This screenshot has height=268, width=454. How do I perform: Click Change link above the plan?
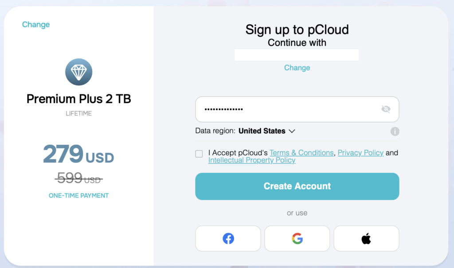(36, 25)
